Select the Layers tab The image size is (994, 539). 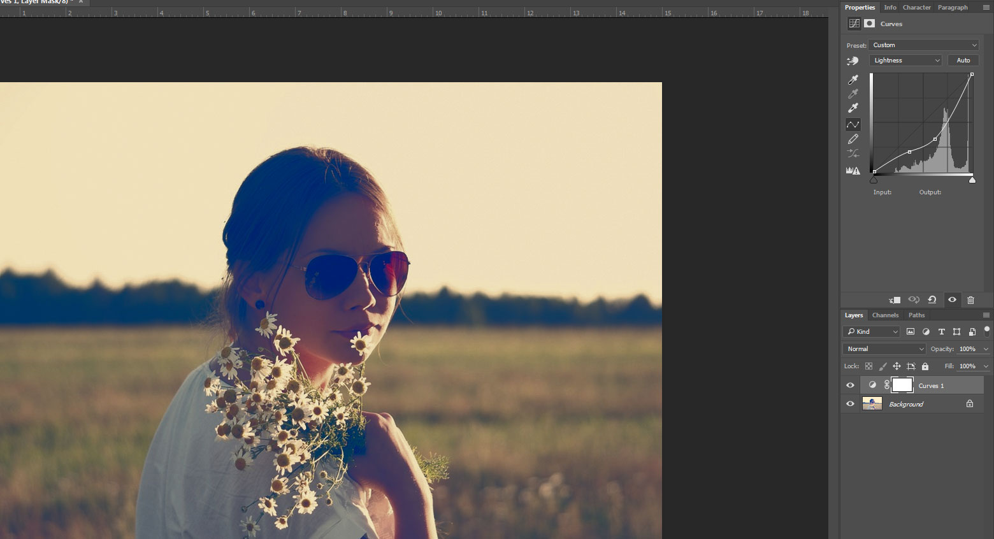pos(854,315)
